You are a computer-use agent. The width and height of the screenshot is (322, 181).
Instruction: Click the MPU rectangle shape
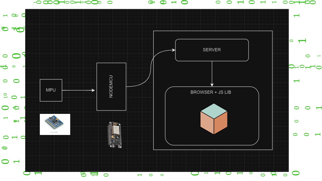point(51,90)
